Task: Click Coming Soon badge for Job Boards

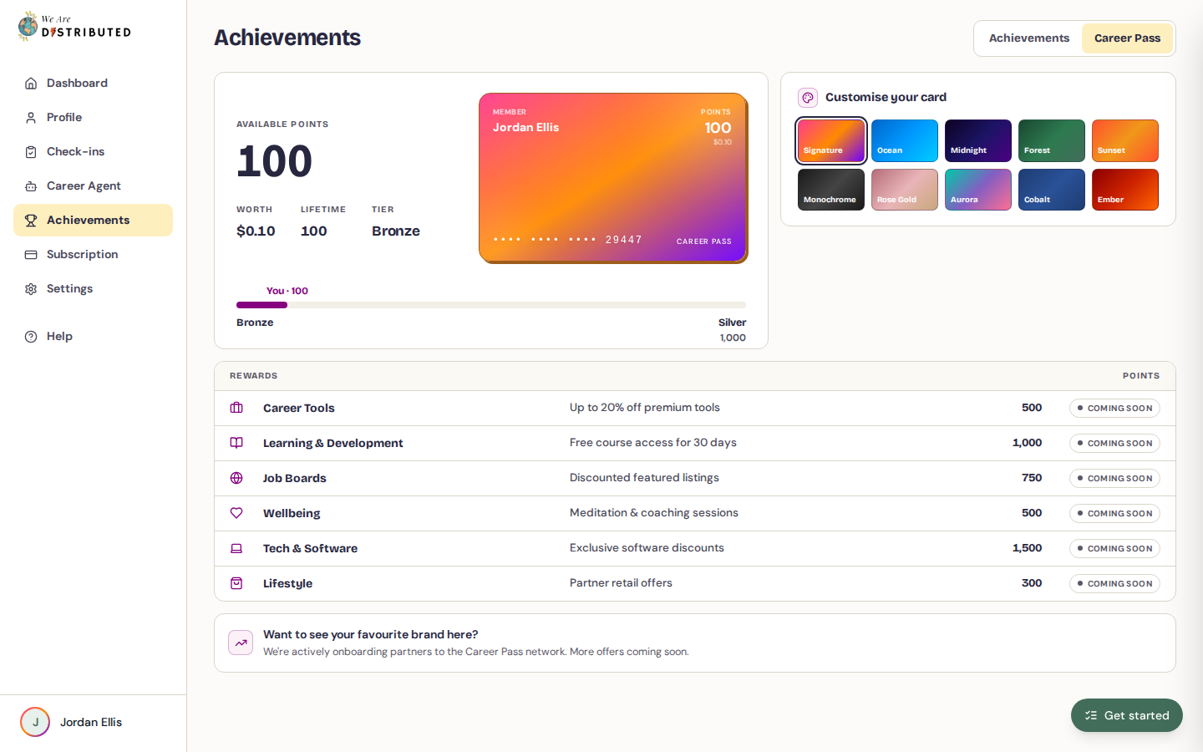Action: pyautogui.click(x=1114, y=478)
